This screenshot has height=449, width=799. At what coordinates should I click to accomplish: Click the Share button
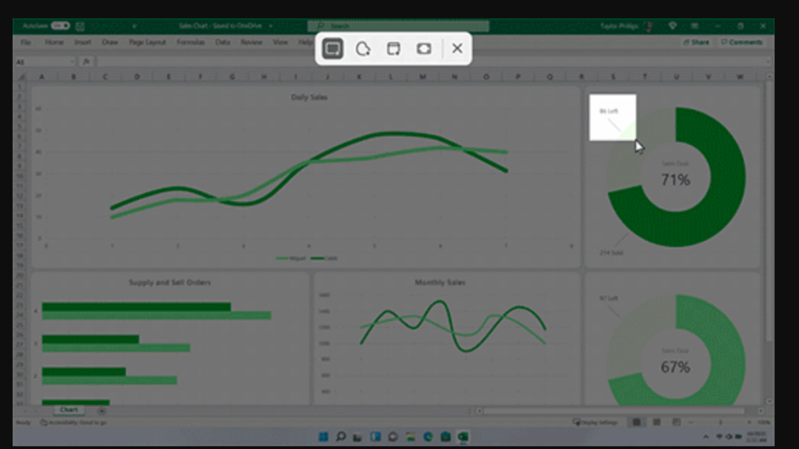696,42
